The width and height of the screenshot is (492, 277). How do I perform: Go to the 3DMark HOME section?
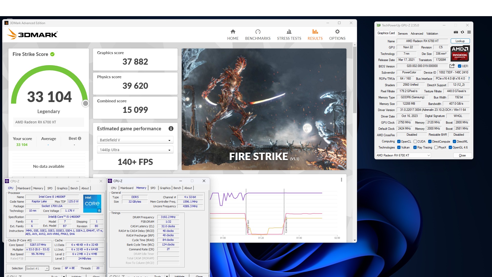coord(233,35)
